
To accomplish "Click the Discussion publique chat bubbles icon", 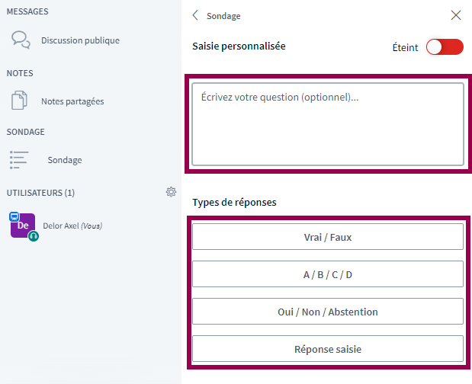I will (21, 40).
